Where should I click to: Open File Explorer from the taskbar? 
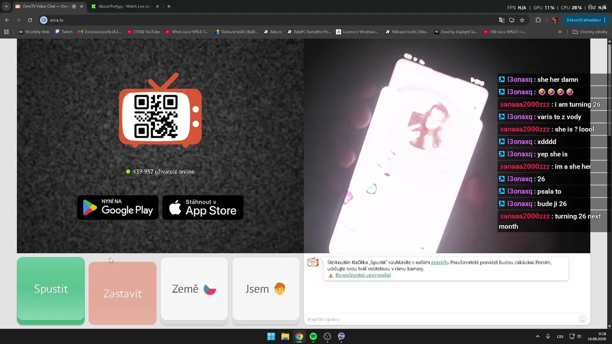point(285,336)
